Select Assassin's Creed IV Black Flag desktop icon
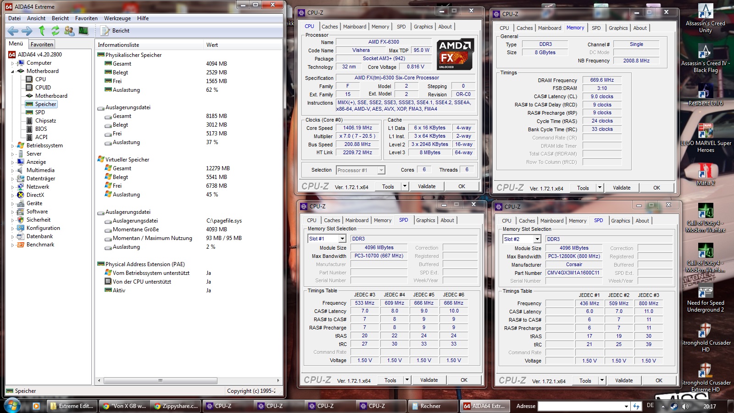 click(x=706, y=58)
